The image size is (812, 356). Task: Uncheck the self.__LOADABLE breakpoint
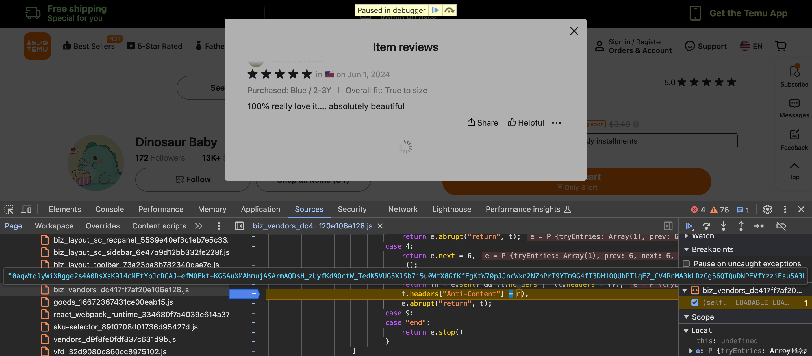pyautogui.click(x=694, y=302)
